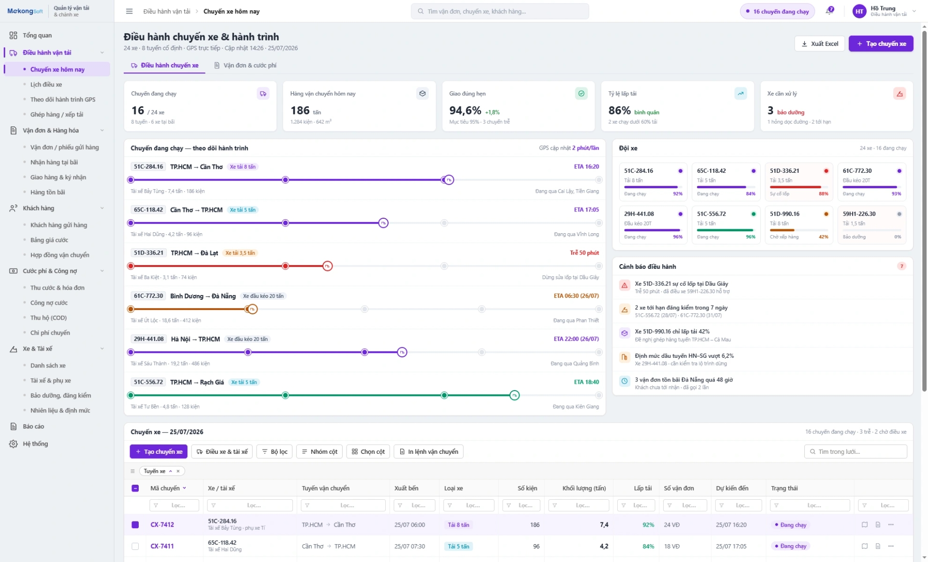The width and height of the screenshot is (928, 562).
Task: Click In lệnh vận chuyển button
Action: click(428, 451)
